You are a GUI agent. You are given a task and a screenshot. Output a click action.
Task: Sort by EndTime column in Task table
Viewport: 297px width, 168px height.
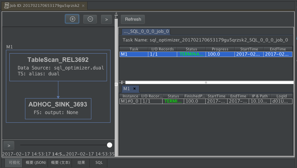pyautogui.click(x=278, y=49)
